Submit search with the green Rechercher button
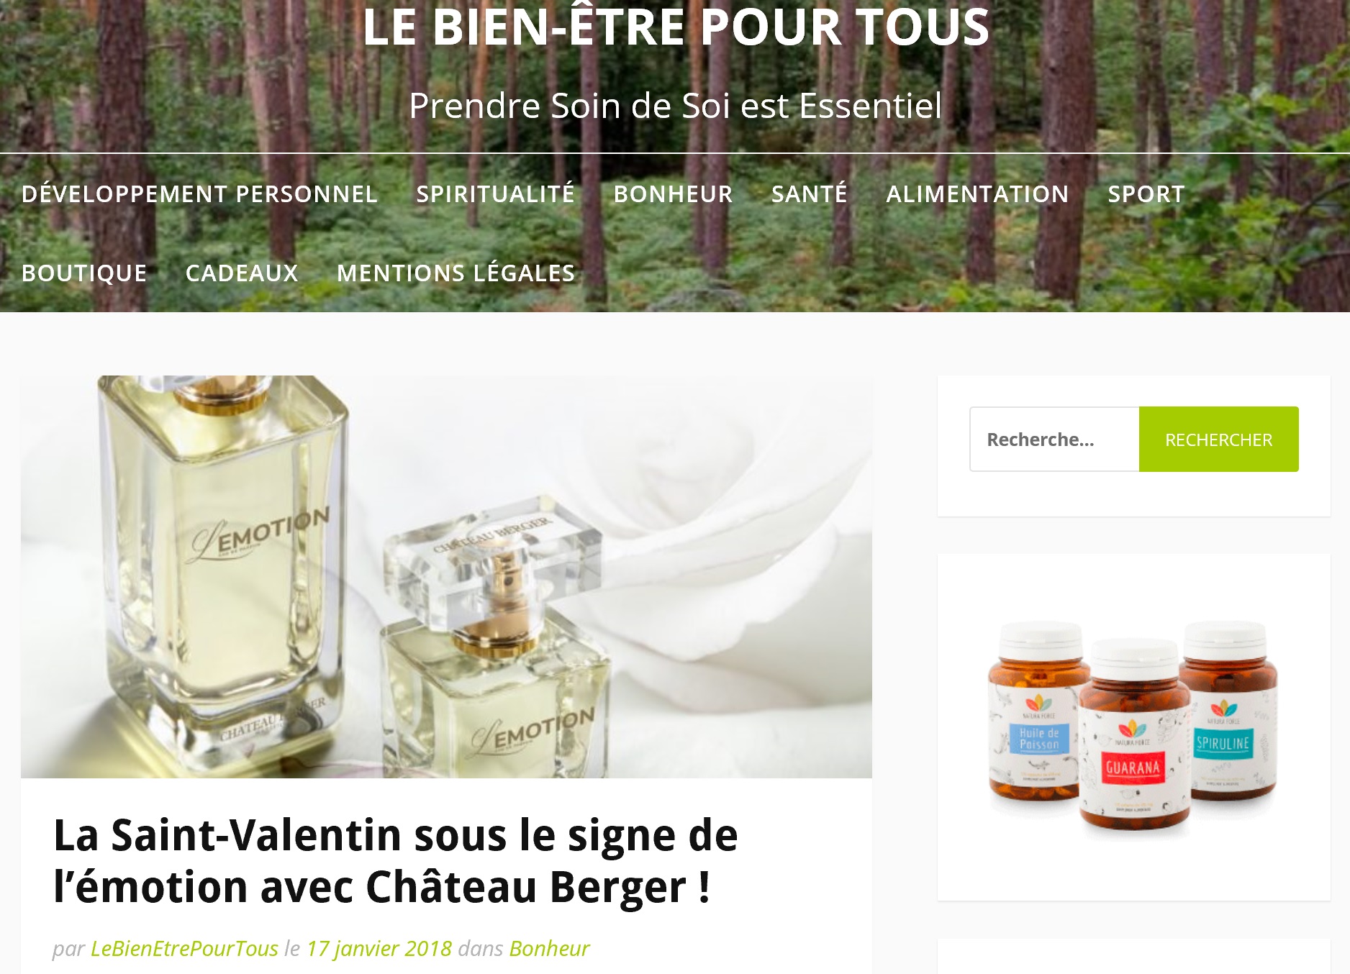Viewport: 1350px width, 974px height. pos(1218,440)
